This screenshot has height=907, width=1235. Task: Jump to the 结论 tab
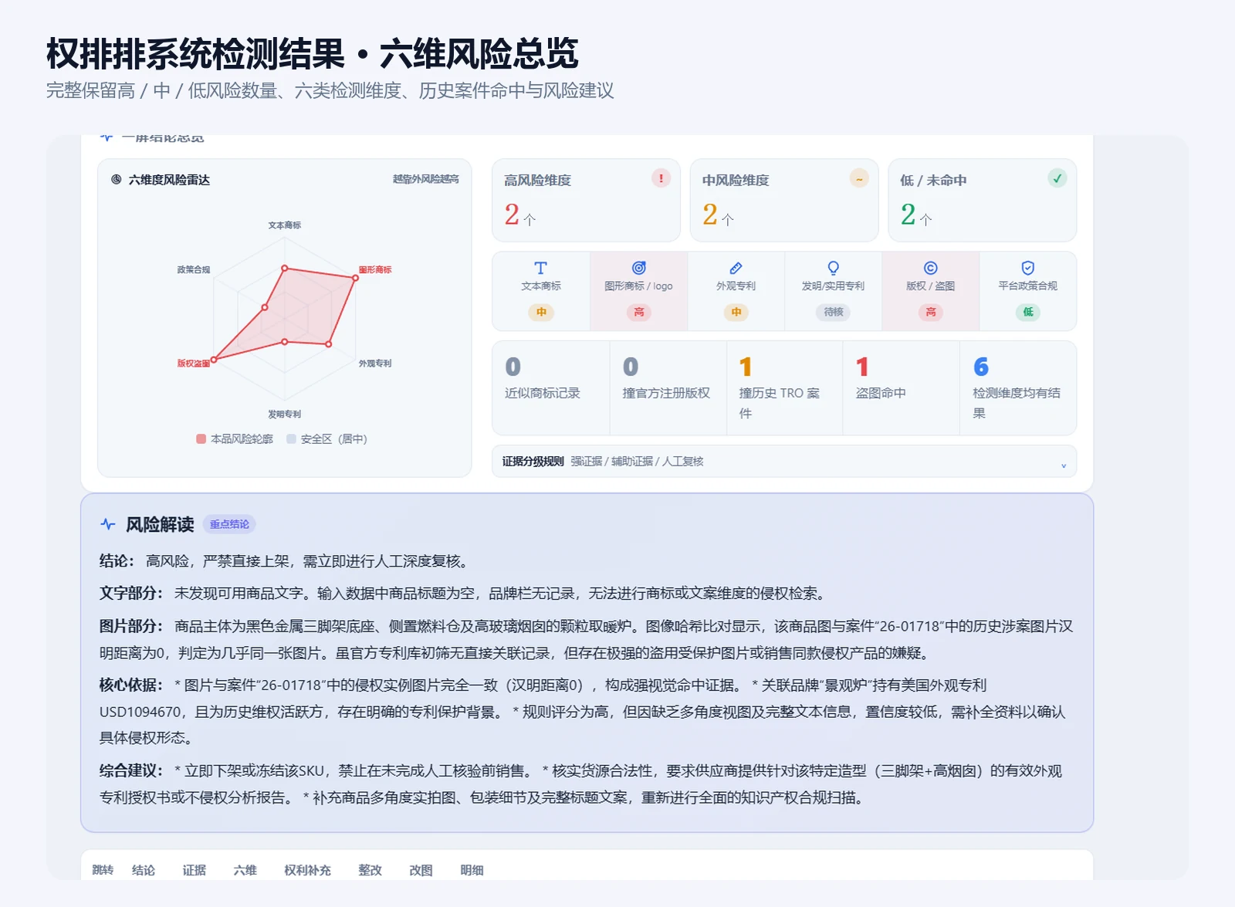pyautogui.click(x=144, y=870)
